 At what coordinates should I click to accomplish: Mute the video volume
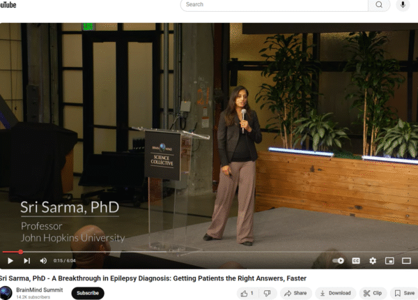coord(43,260)
